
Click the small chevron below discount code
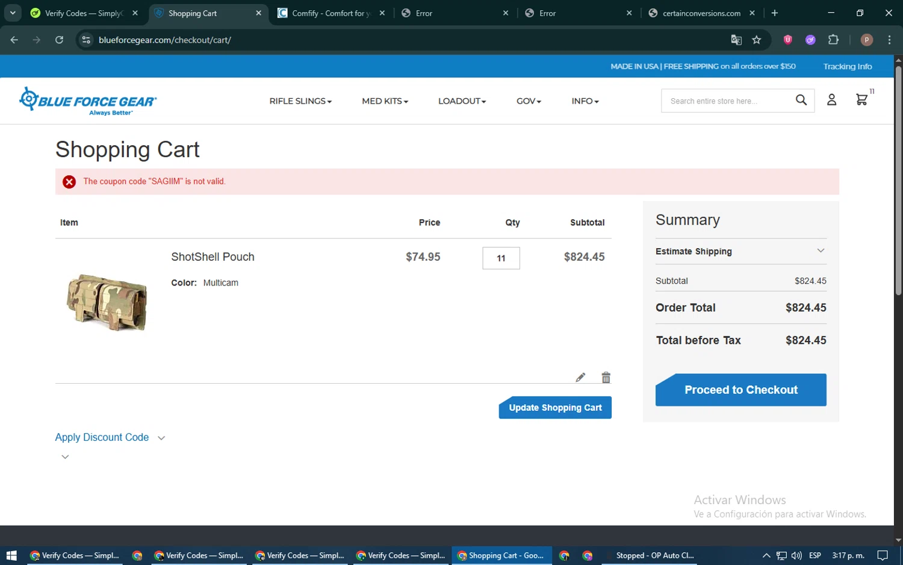click(x=65, y=457)
